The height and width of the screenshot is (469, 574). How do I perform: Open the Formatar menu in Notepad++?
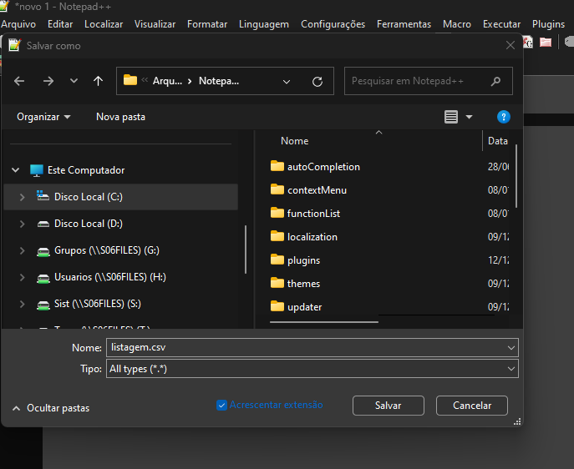[x=207, y=24]
